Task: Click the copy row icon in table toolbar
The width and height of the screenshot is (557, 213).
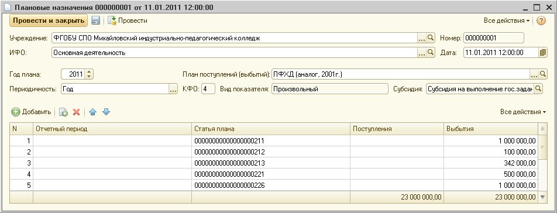Action: pyautogui.click(x=63, y=112)
